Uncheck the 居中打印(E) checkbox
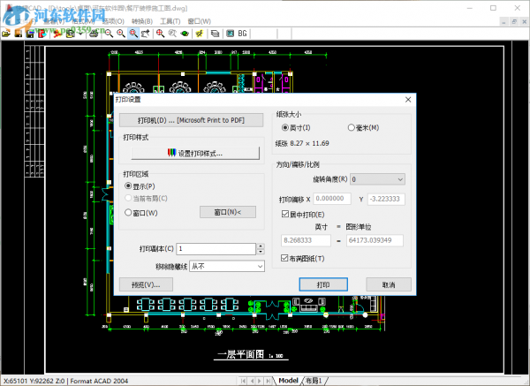The image size is (530, 386). 285,214
